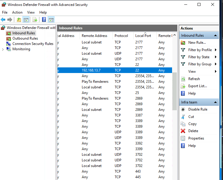Collapse the Infra team actions section
This screenshot has height=180, width=223.
point(216,102)
